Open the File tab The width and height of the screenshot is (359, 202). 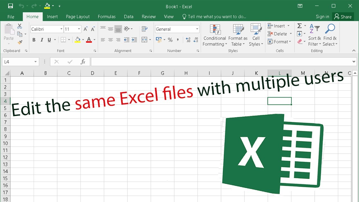coord(11,17)
